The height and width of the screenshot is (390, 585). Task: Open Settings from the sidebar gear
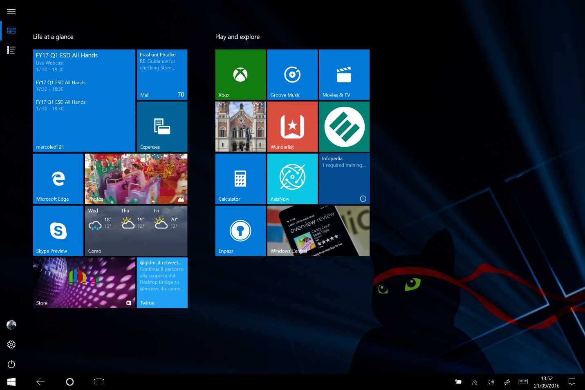click(11, 344)
